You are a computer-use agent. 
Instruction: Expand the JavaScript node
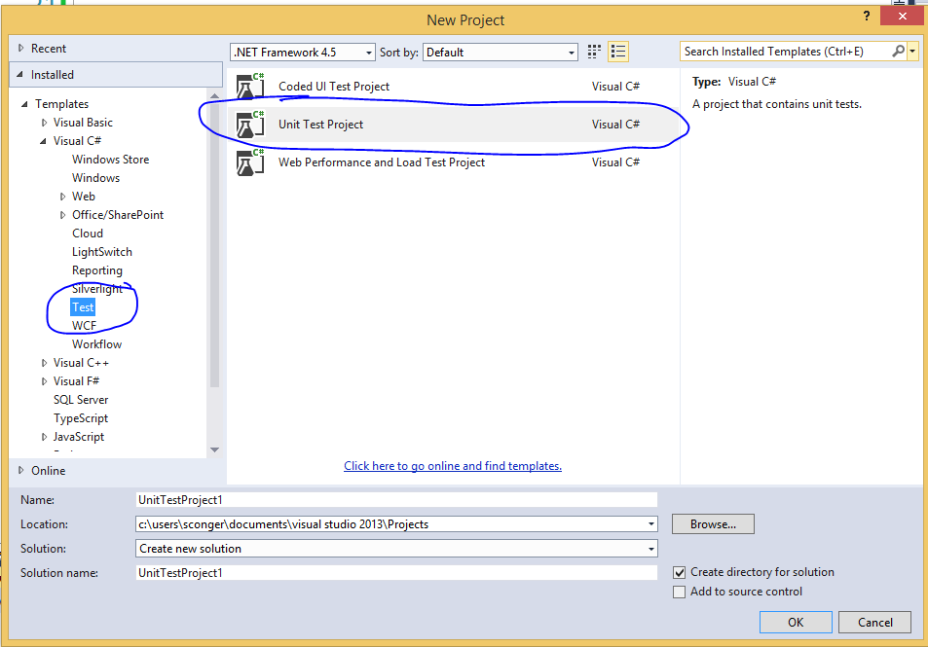click(x=44, y=437)
